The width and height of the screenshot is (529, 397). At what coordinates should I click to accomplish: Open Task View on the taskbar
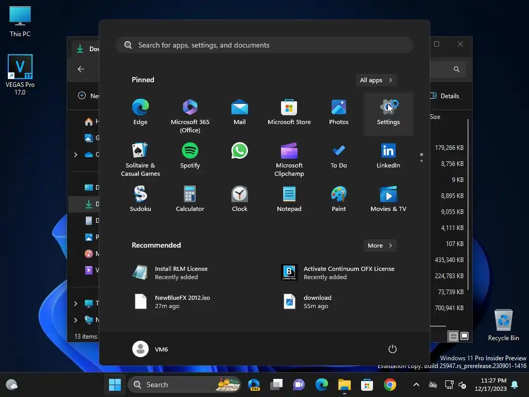pos(276,385)
